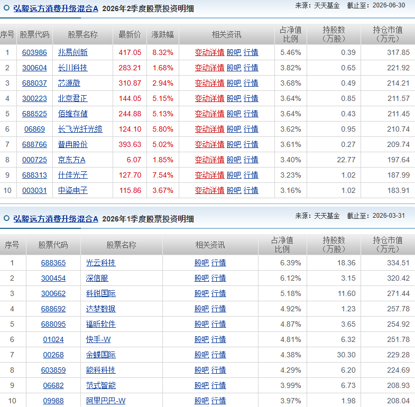The image size is (415, 407).
Task: Open stock name 达梦数据
Action: pos(100,309)
